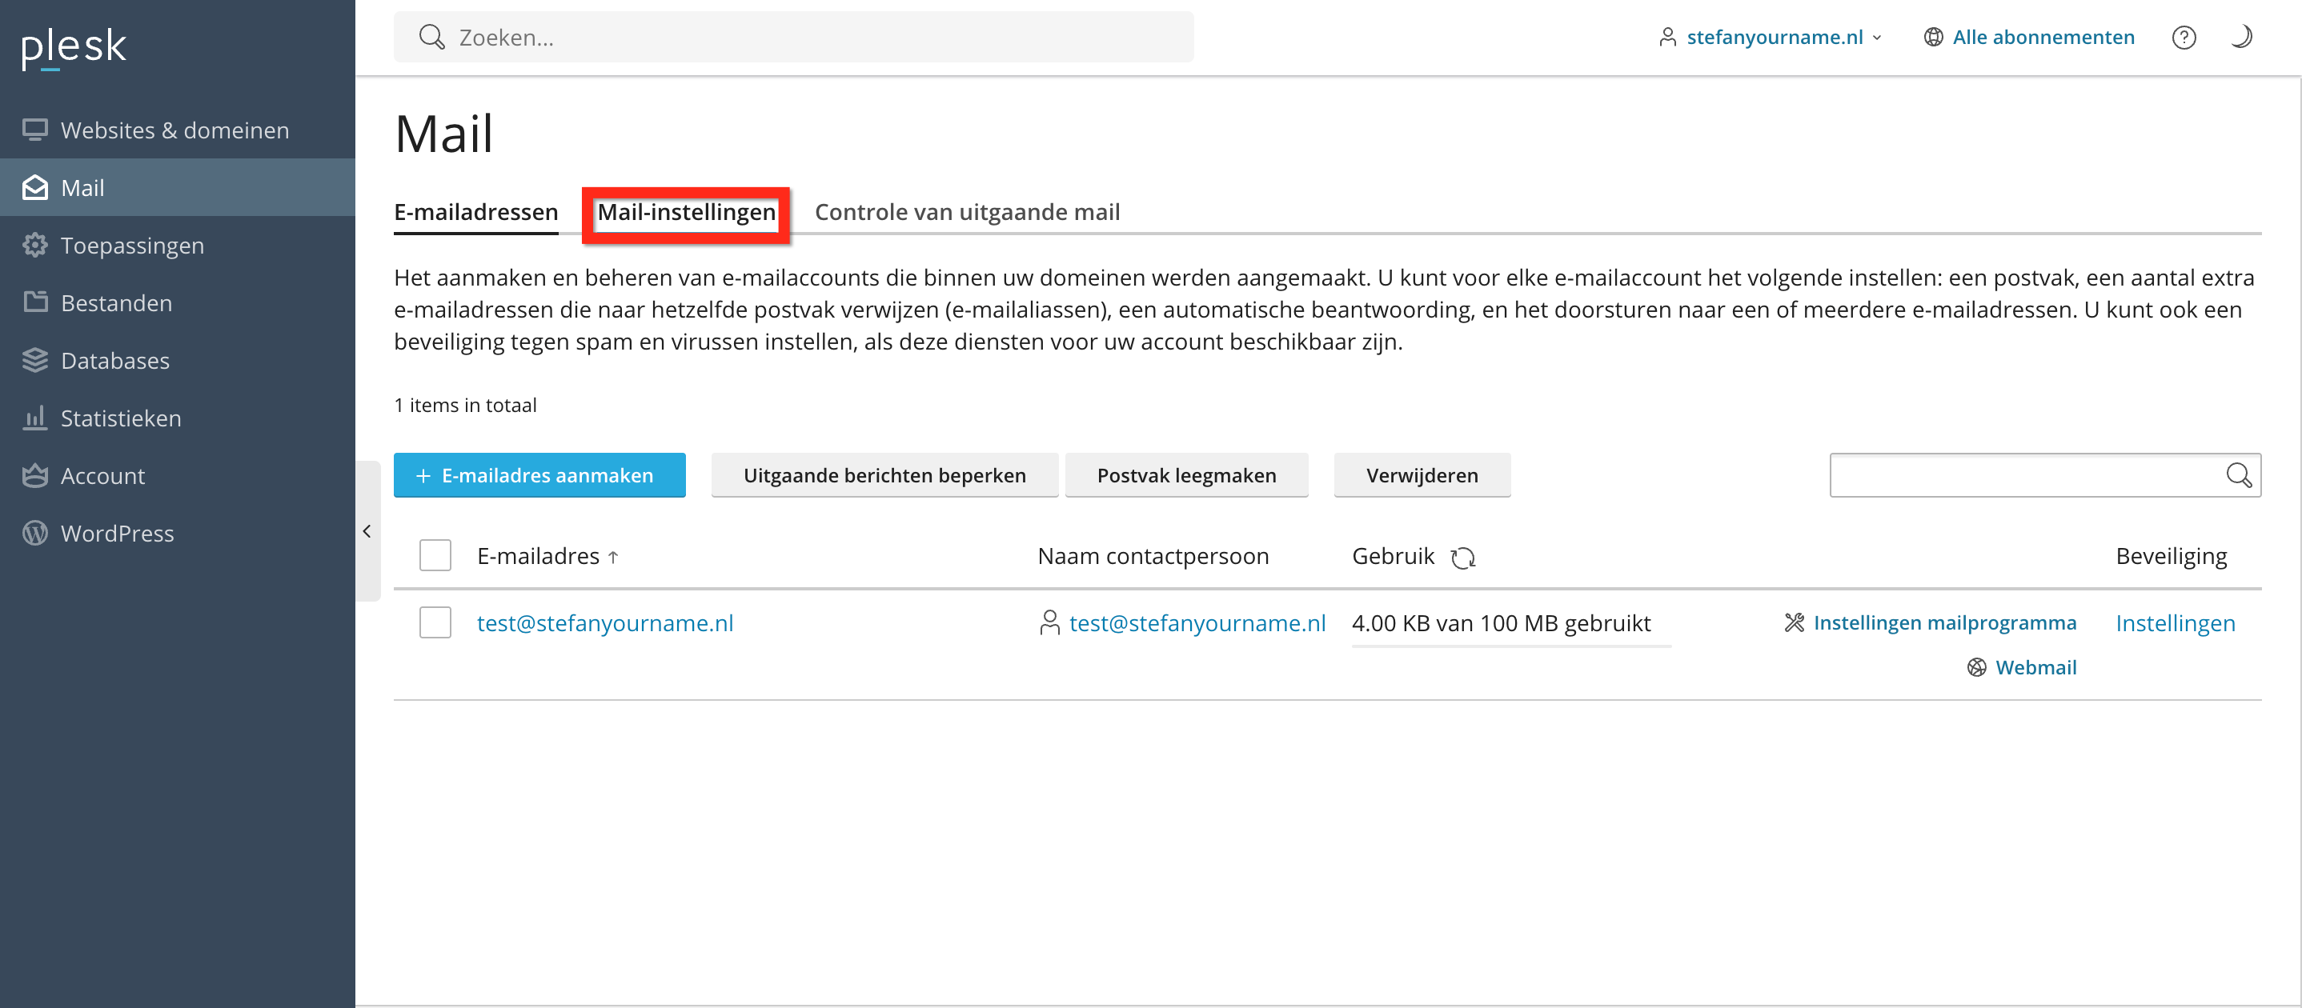Check the select-all checkbox in the table header

click(x=435, y=555)
